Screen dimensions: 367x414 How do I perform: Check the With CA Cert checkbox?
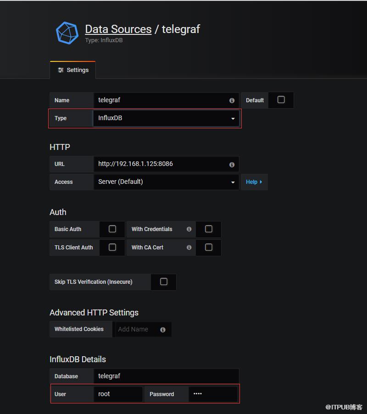coord(208,248)
